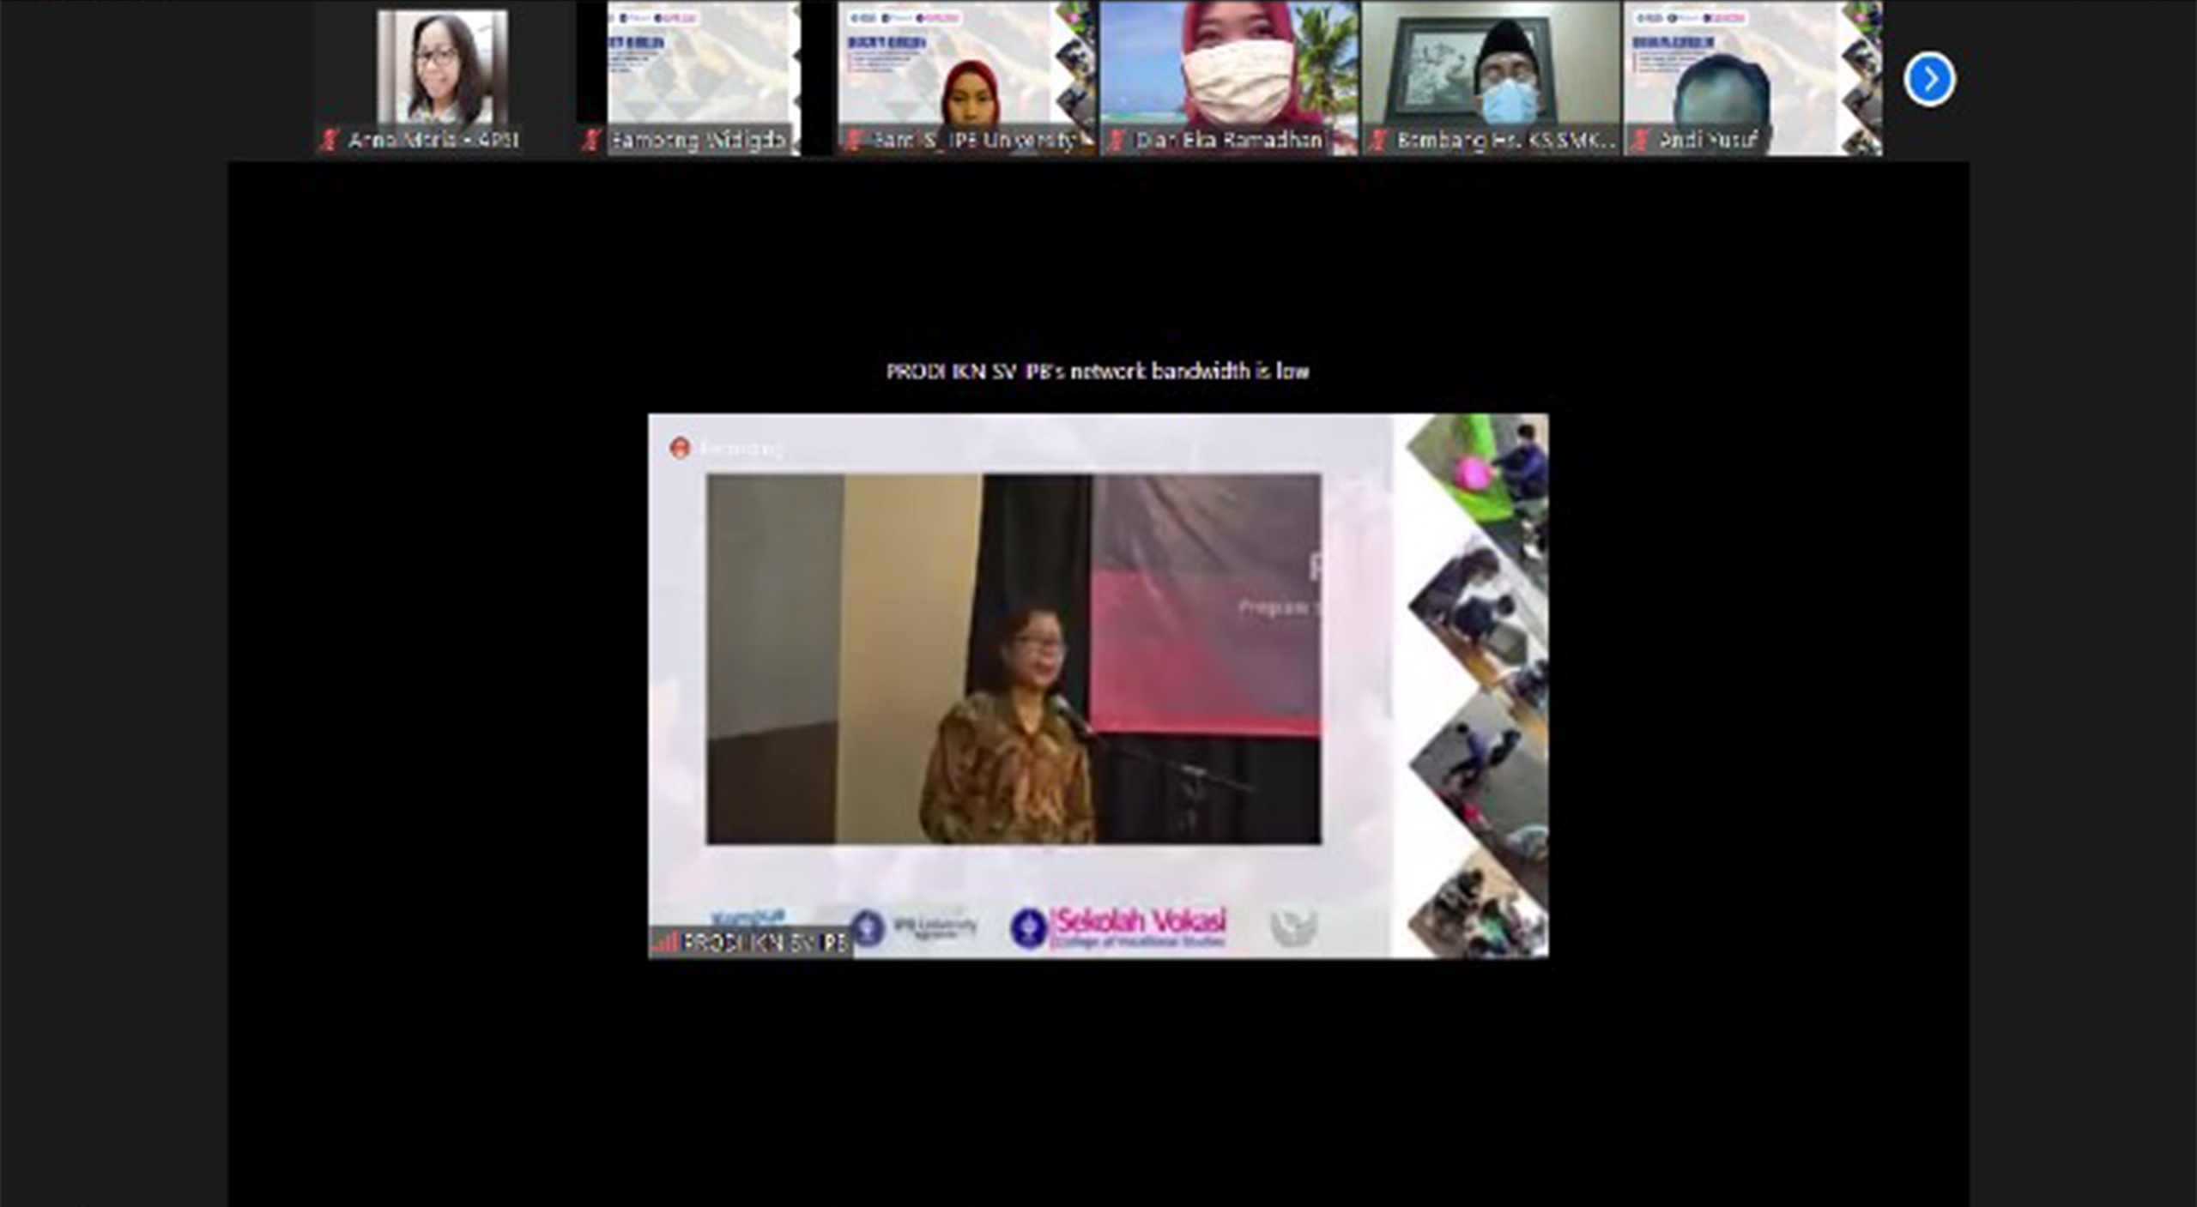2197x1207 pixels.
Task: Click signal strength icon beside PRODI IKN label
Action: 665,942
